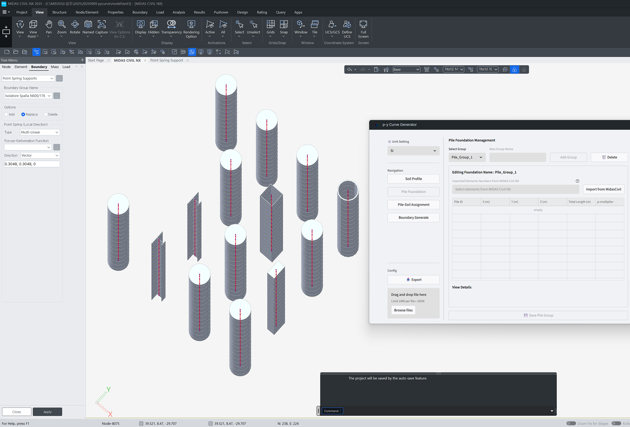
Task: Click the help icon beside Imported Elements Numbers
Action: pyautogui.click(x=577, y=181)
